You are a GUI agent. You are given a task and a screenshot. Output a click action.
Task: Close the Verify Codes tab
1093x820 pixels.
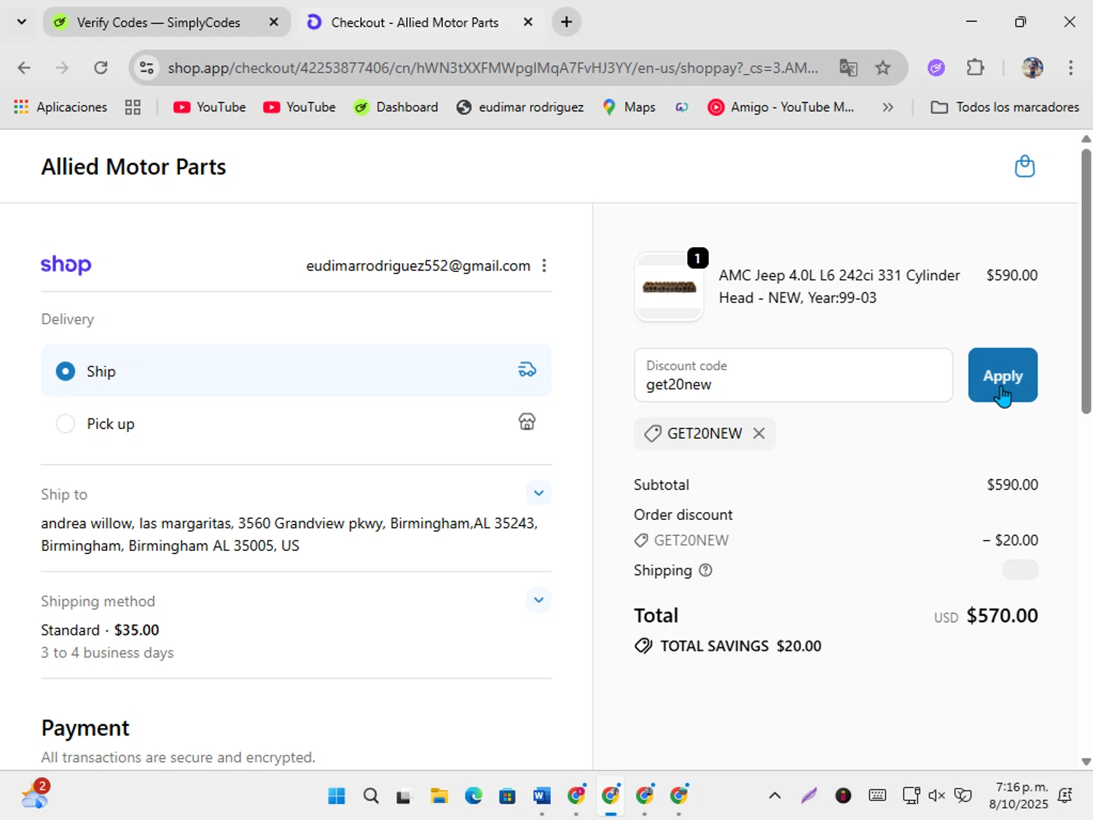point(274,23)
